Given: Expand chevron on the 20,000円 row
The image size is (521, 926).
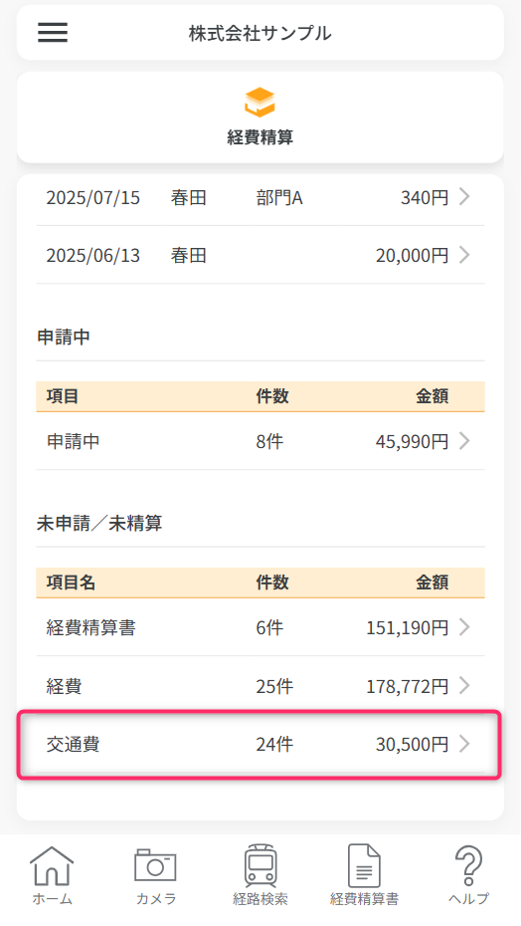Looking at the screenshot, I should tap(464, 255).
